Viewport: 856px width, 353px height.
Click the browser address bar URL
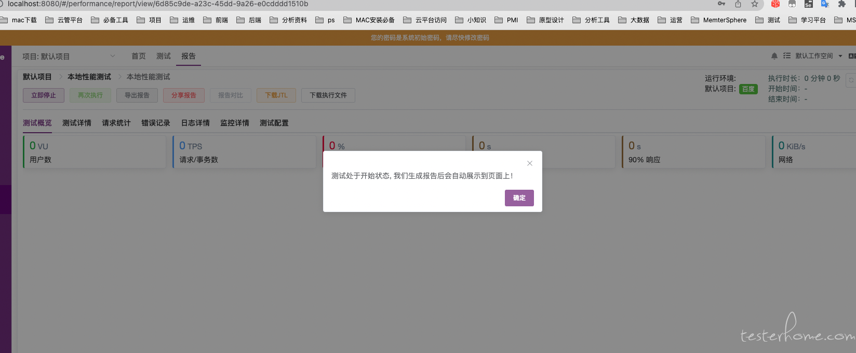coord(158,4)
